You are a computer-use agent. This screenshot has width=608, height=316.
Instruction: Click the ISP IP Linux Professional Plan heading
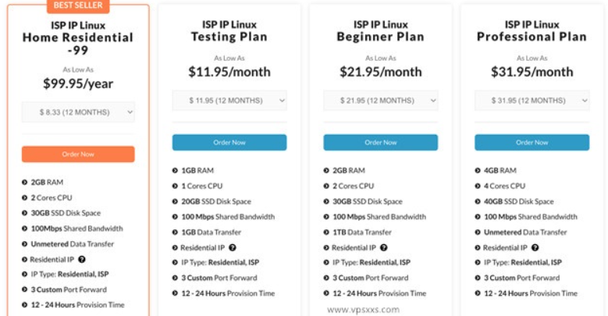[x=532, y=30]
